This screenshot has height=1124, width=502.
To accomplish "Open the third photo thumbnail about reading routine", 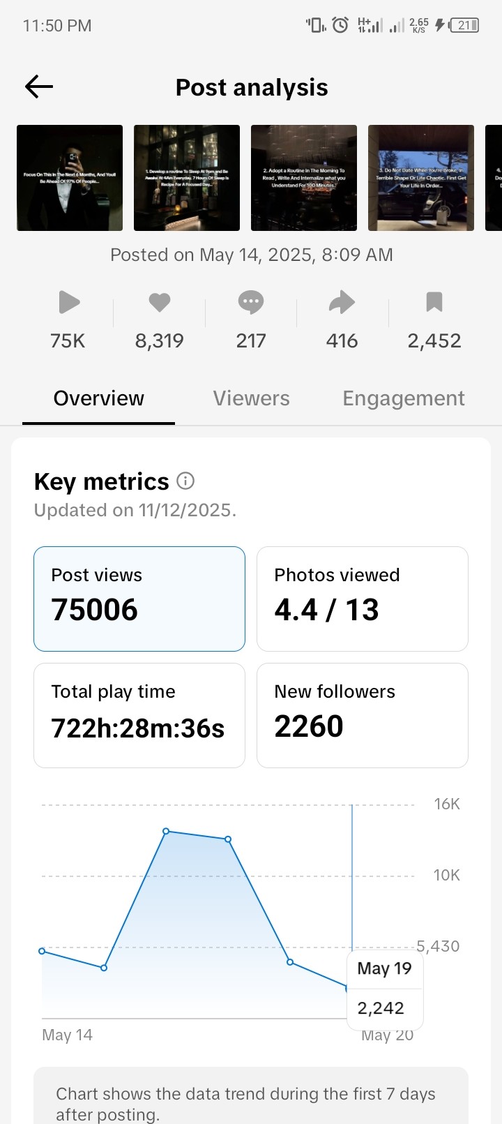I will pos(304,178).
